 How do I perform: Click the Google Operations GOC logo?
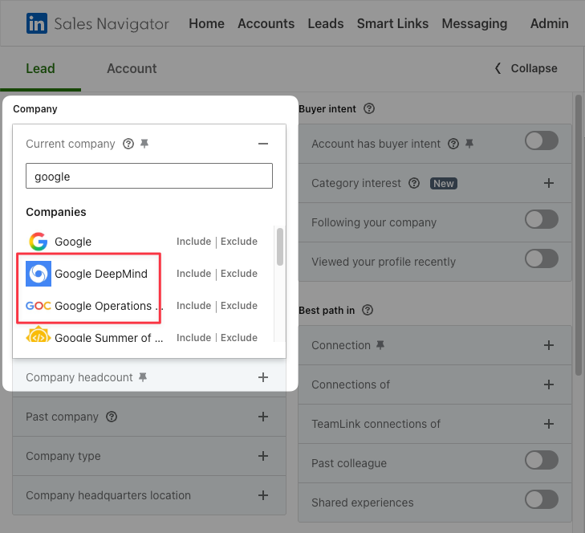tap(39, 306)
